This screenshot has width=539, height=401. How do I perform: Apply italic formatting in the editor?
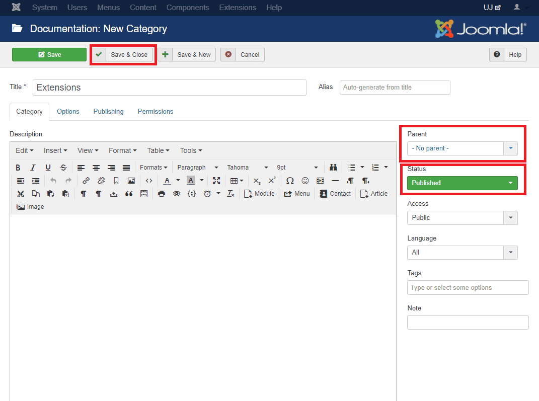[33, 168]
